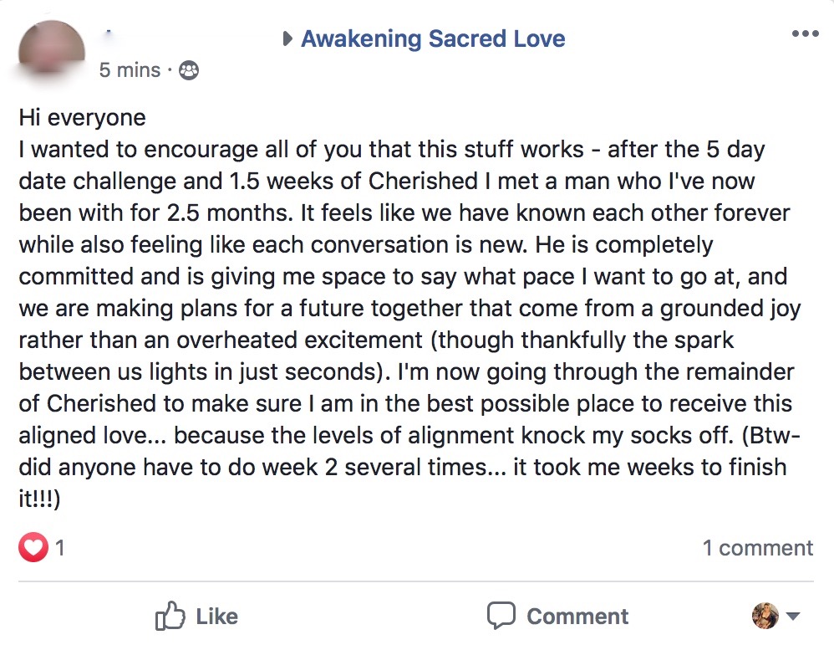
Task: Click the "Hi everyone" greeting line
Action: point(82,118)
